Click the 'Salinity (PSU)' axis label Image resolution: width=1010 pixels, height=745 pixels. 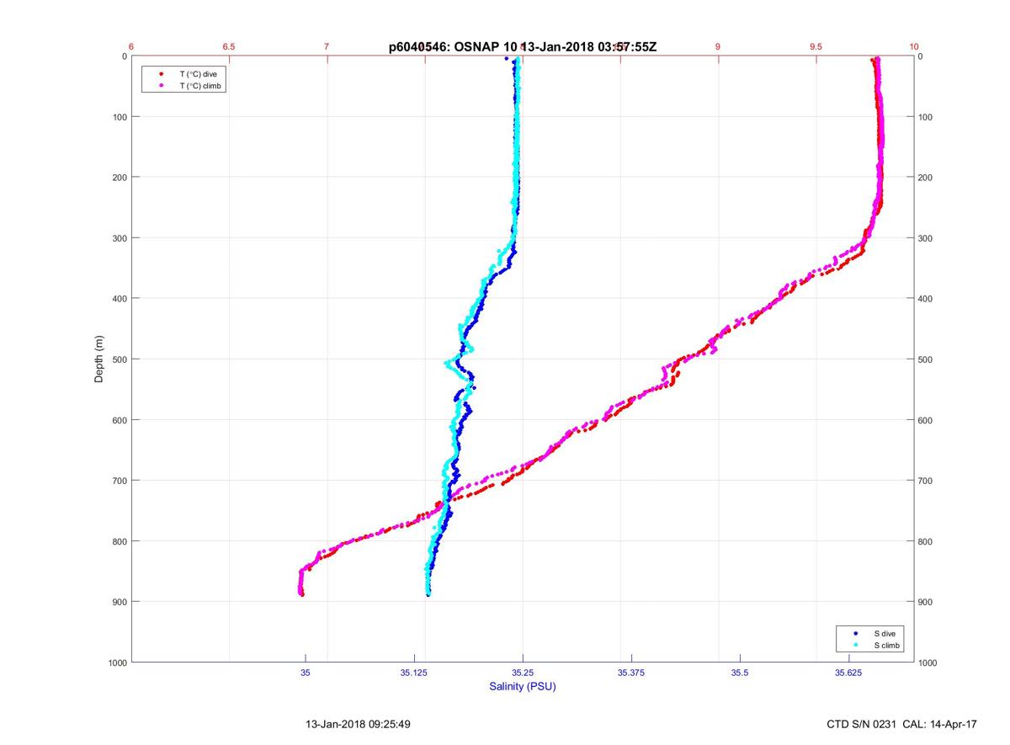[x=523, y=687]
